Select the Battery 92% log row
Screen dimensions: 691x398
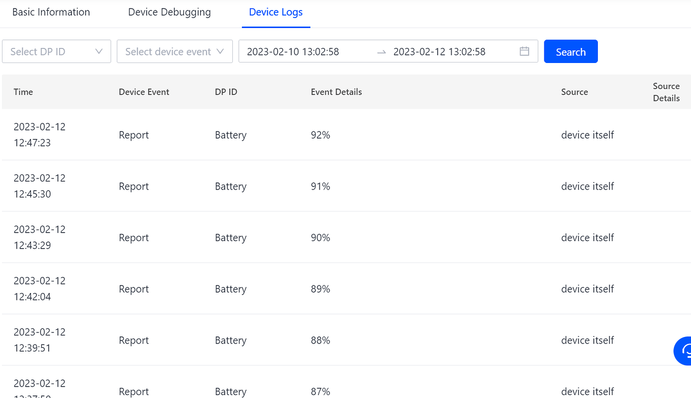(320, 135)
